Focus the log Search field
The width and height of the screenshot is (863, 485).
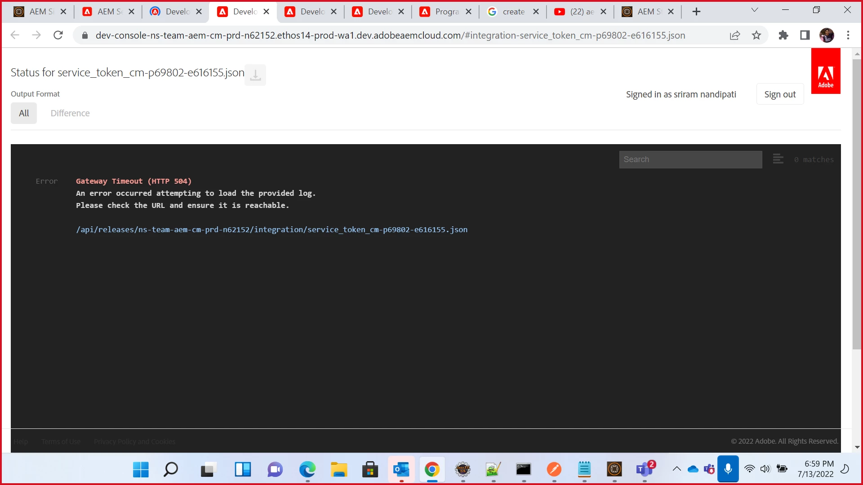[690, 159]
